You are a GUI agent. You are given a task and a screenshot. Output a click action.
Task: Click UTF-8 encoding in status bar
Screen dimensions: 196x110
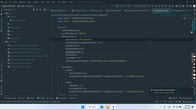[x=165, y=102]
